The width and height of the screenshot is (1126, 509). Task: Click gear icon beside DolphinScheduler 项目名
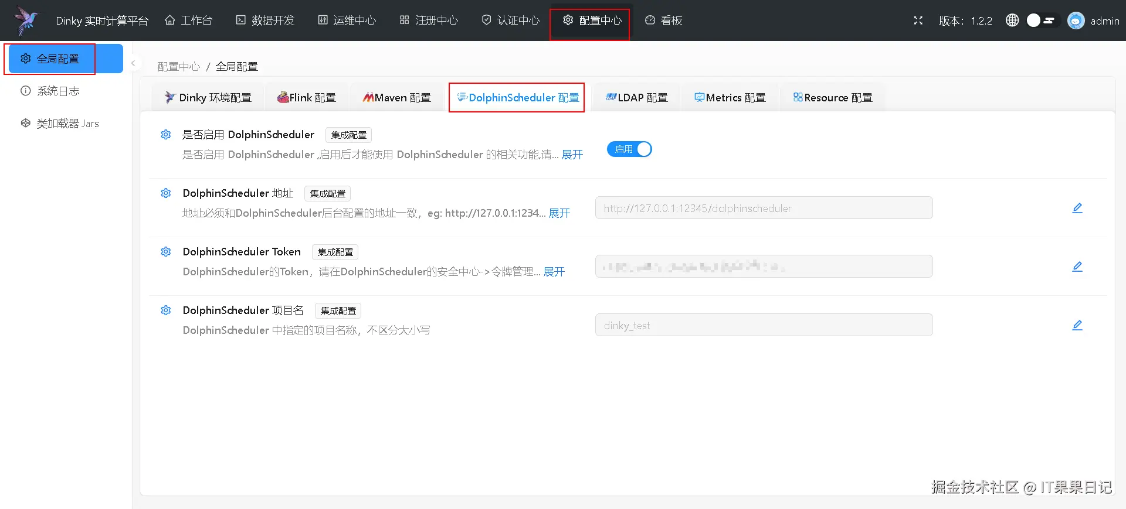[166, 310]
